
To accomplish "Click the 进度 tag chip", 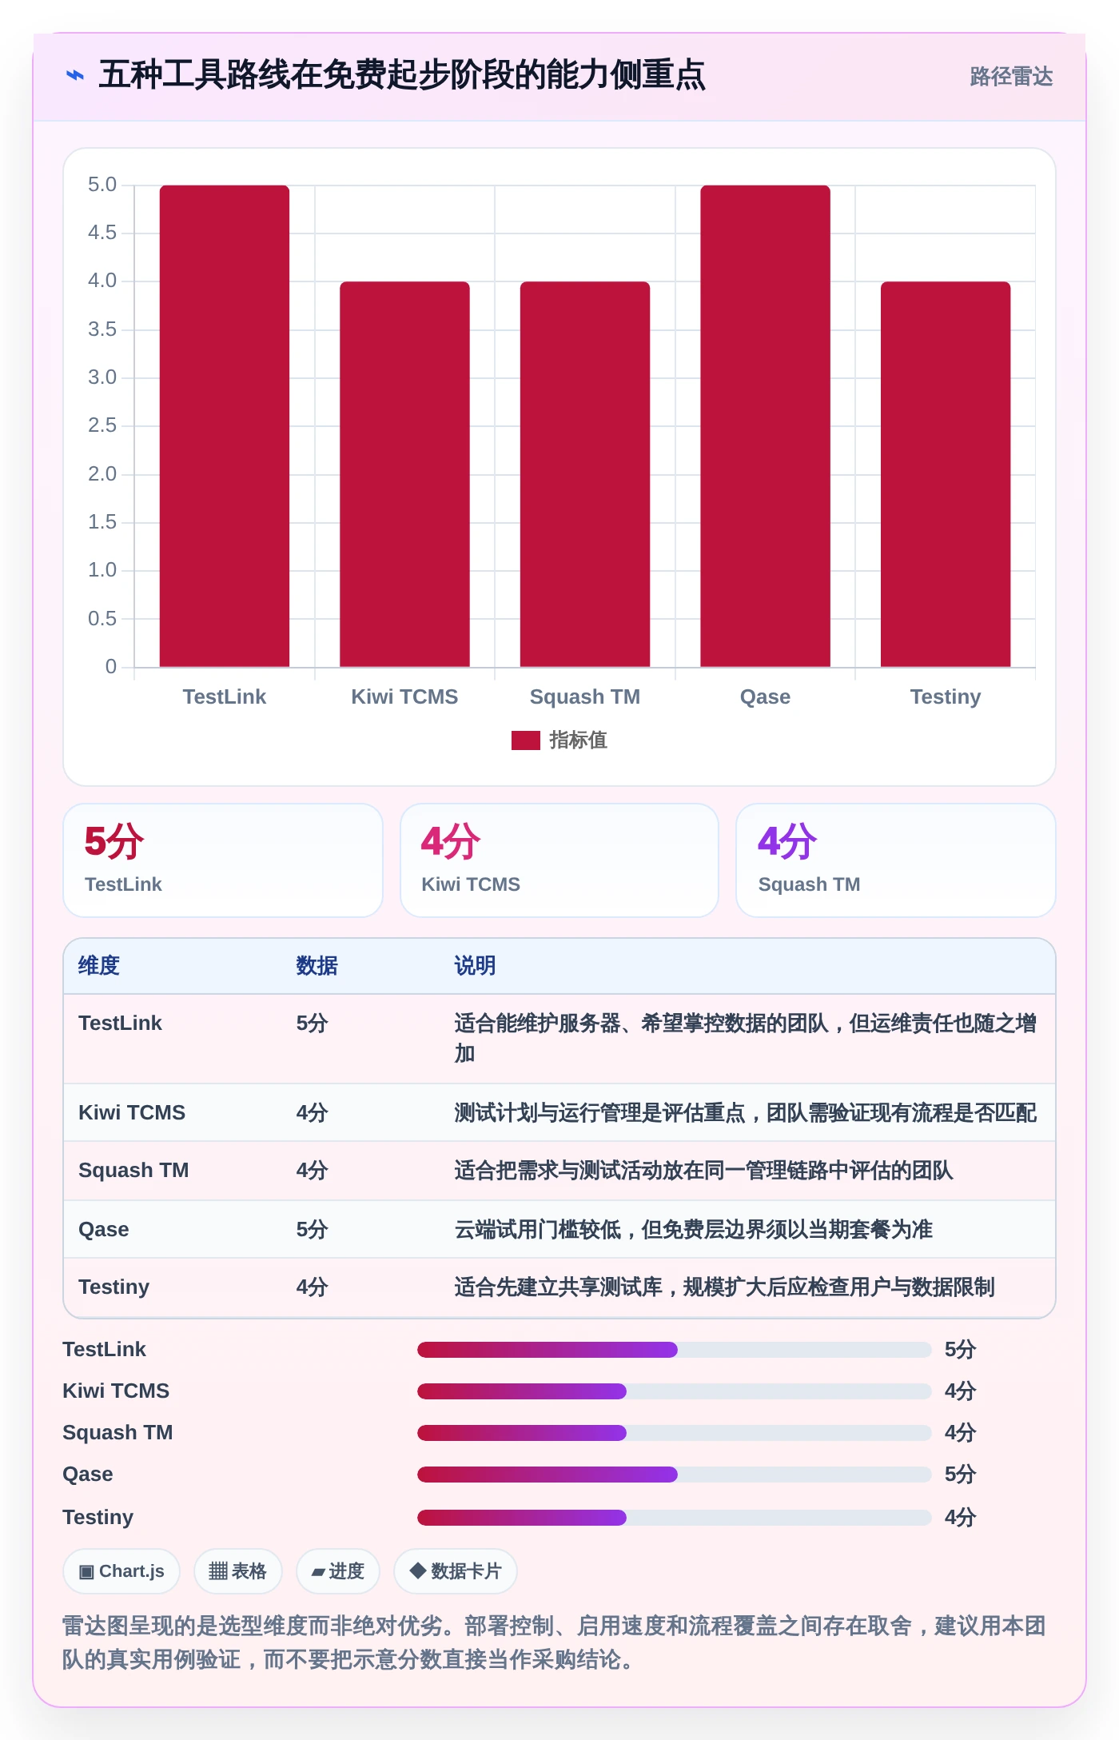I will [x=338, y=1571].
